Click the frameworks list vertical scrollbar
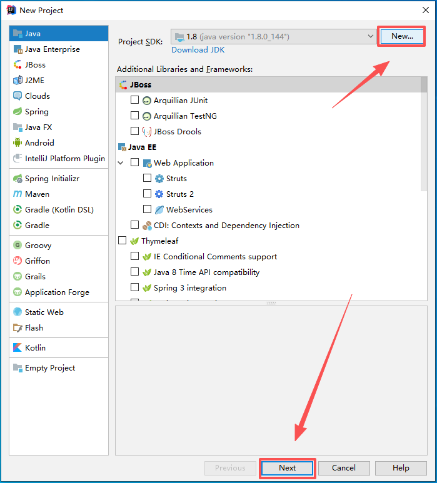 pos(424,134)
